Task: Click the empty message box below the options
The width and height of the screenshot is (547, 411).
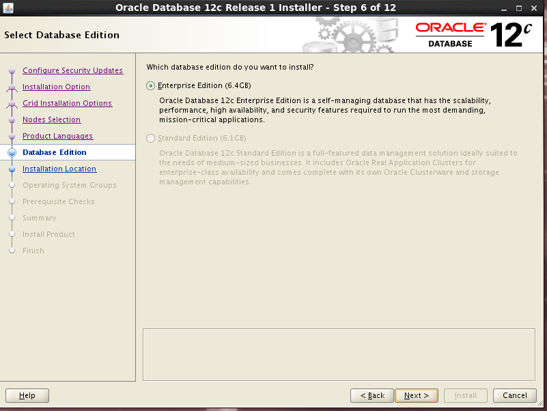Action: 339,354
